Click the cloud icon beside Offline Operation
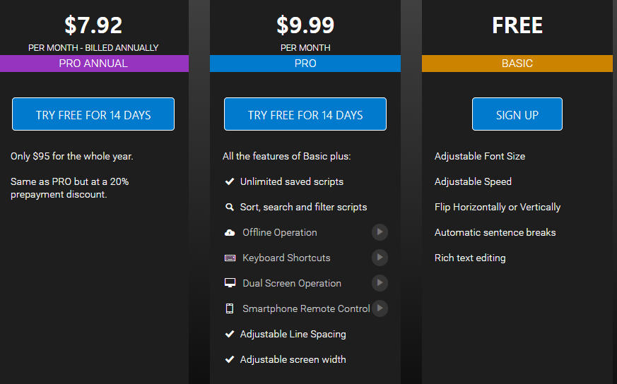 pos(230,233)
